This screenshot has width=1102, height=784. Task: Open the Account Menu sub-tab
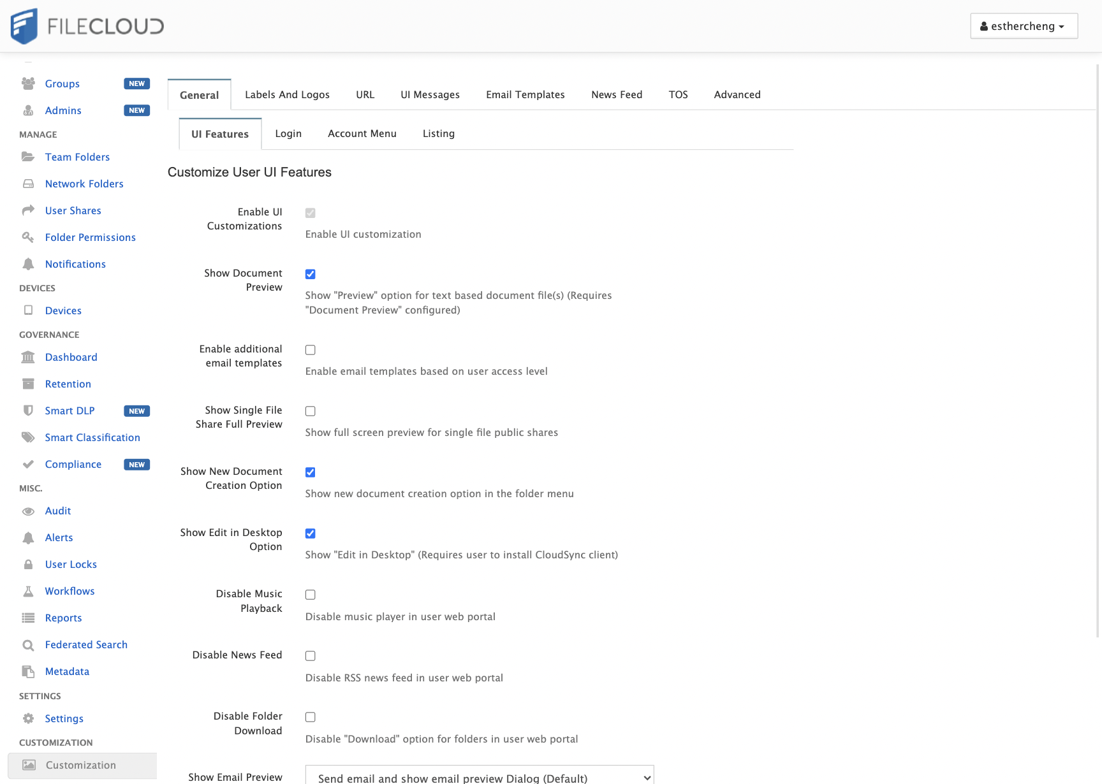click(x=362, y=133)
